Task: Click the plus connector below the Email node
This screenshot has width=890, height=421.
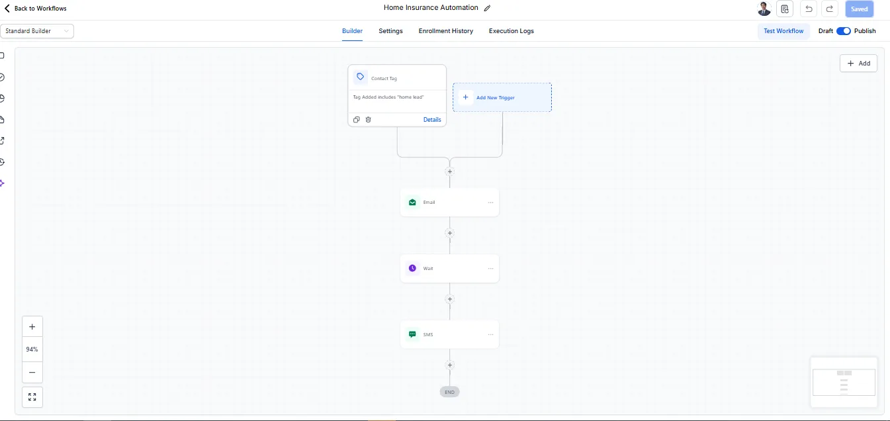Action: click(x=449, y=233)
